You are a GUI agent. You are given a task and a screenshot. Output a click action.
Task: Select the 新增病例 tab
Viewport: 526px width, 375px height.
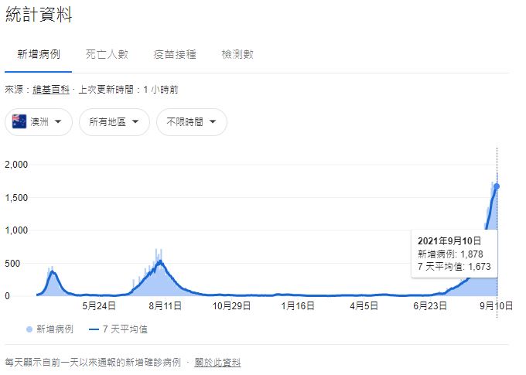pos(39,54)
